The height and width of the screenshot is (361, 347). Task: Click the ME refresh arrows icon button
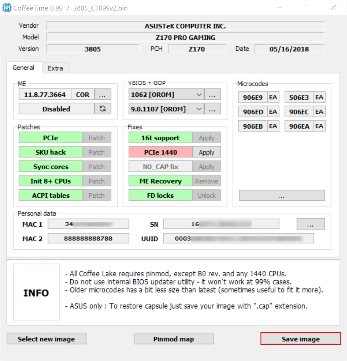tap(103, 109)
